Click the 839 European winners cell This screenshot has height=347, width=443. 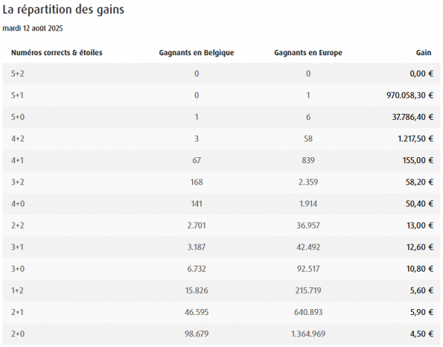pos(308,161)
